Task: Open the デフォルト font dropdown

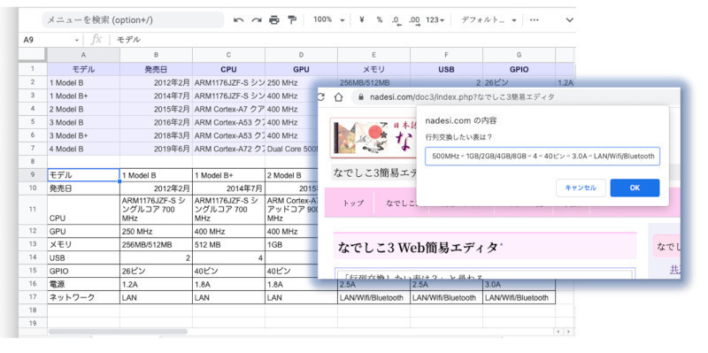Action: point(489,19)
